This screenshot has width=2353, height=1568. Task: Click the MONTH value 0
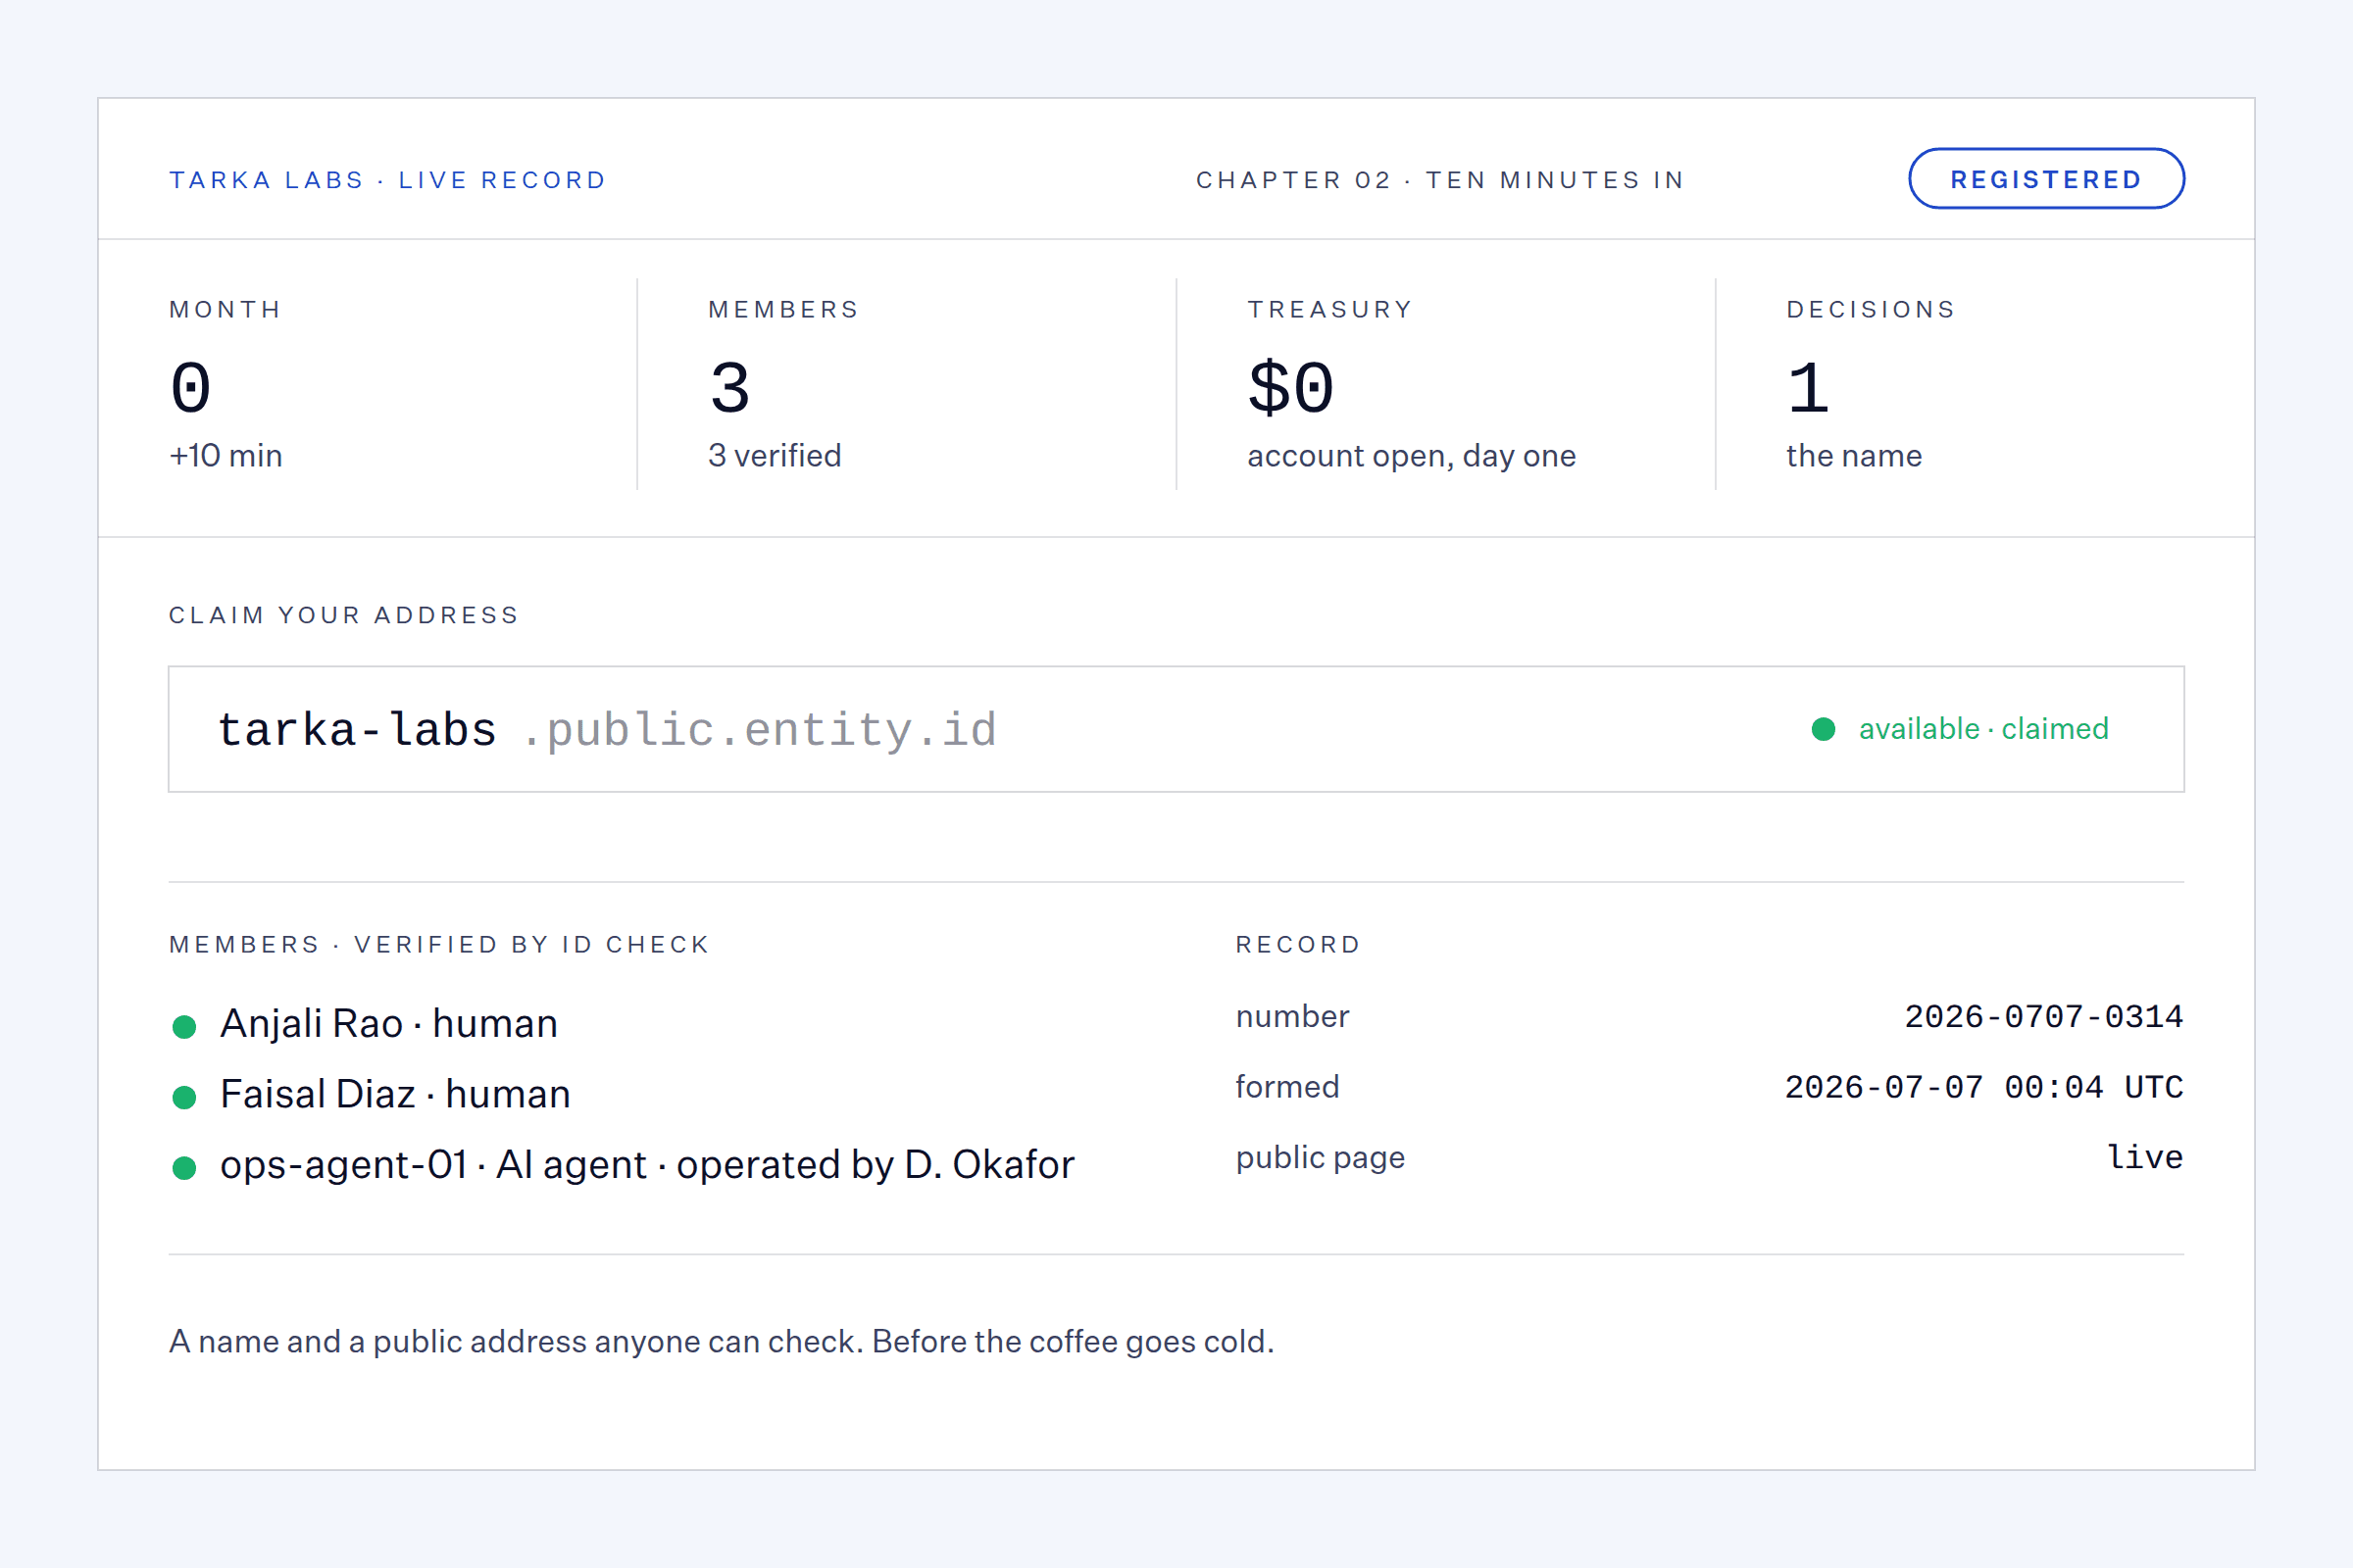(190, 388)
